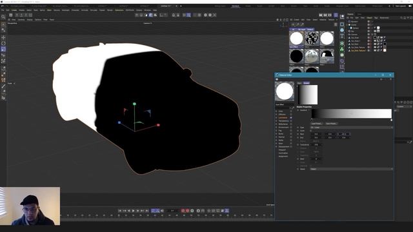Select the Car_Dirty_Texture.1 object
413x232 pixels.
[358, 50]
